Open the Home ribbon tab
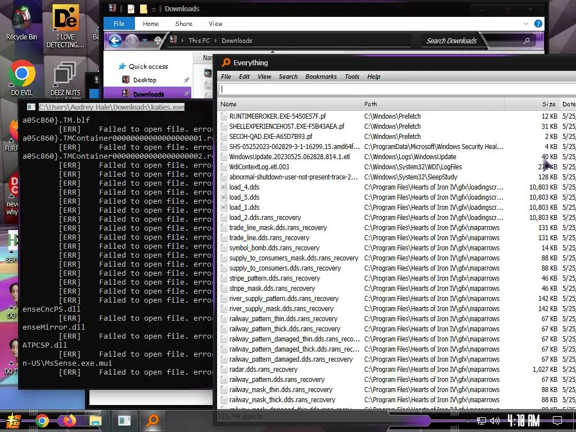Screen dimensions: 576x432 coord(151,24)
